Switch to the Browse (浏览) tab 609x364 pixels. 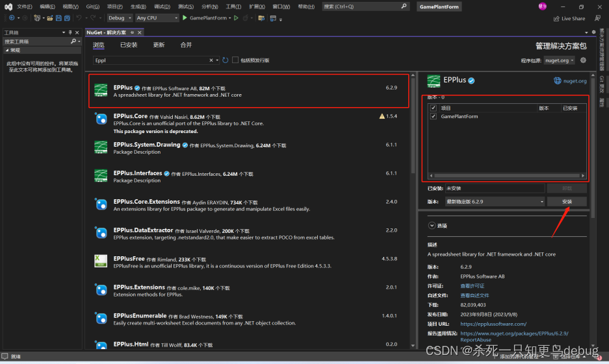pos(99,45)
